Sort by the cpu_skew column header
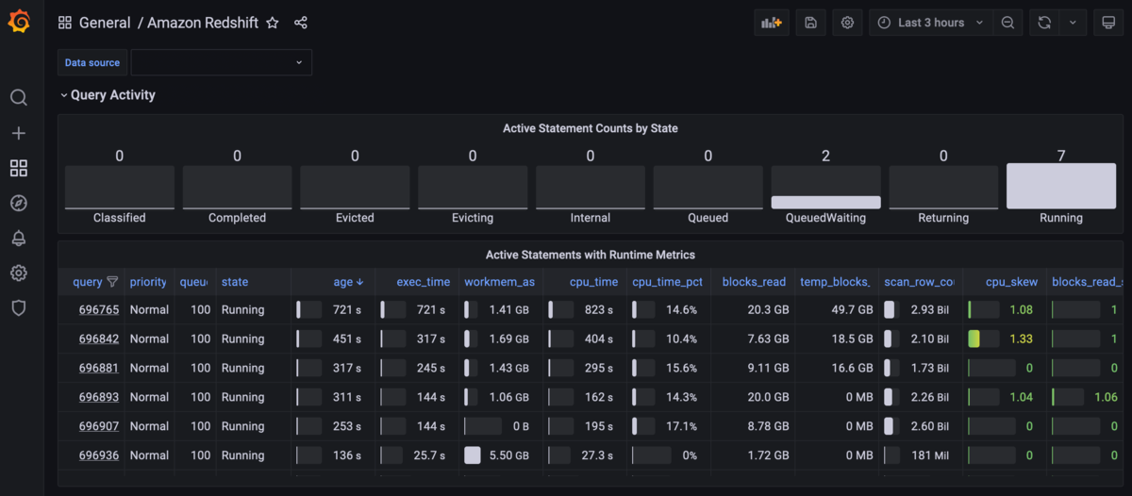This screenshot has width=1132, height=496. click(x=1012, y=282)
